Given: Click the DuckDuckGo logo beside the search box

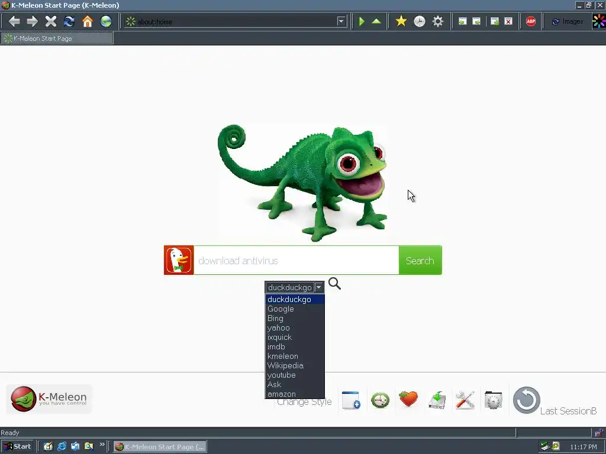Looking at the screenshot, I should pos(179,260).
